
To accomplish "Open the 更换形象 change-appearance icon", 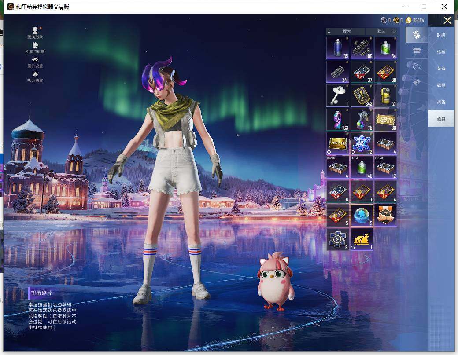I will coord(35,30).
